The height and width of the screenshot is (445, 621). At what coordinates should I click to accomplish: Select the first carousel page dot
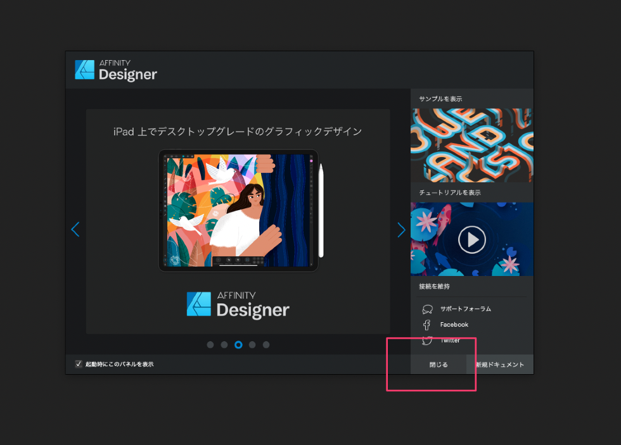pyautogui.click(x=210, y=345)
